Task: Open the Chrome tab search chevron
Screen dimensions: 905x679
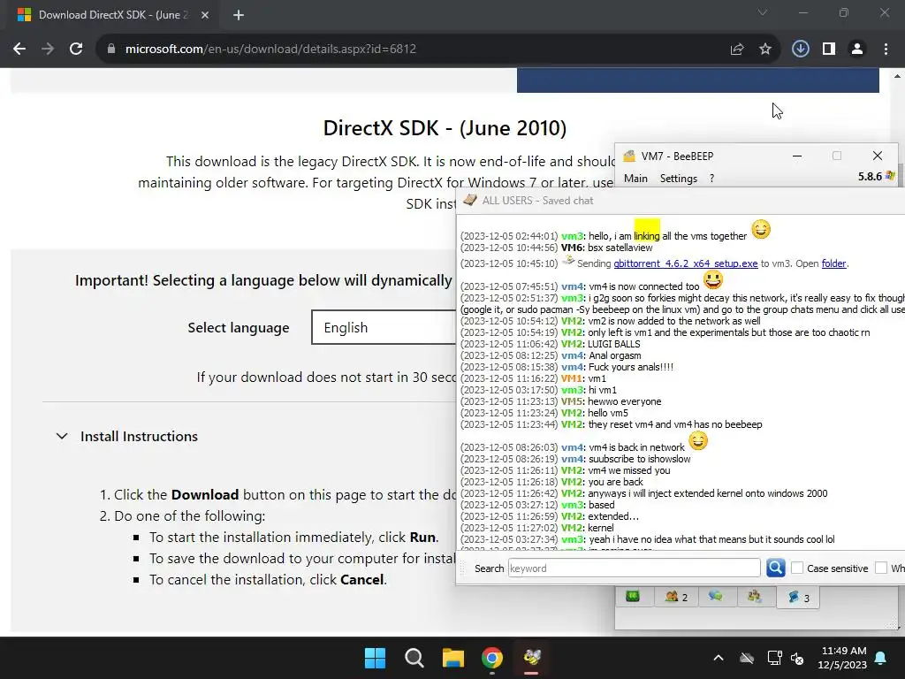Action: click(x=763, y=12)
